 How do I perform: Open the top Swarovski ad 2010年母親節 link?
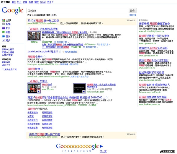coord(43,21)
